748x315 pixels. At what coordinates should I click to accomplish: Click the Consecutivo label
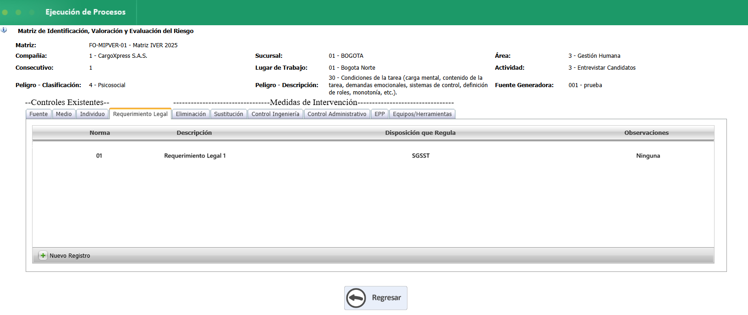(x=34, y=68)
